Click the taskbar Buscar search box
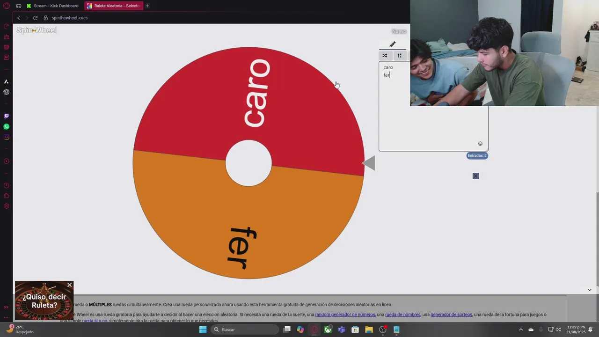 (x=244, y=330)
